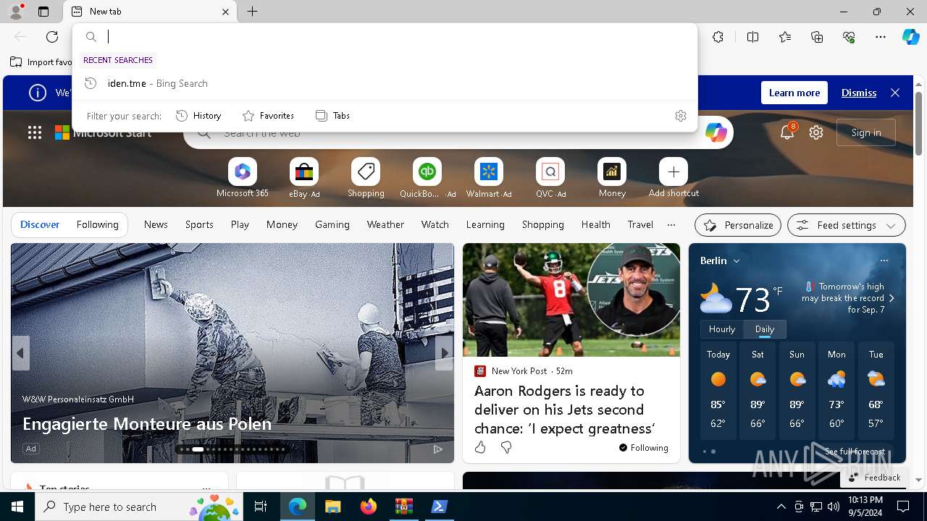Click Add shortcut tile
Viewport: 927px width, 521px height.
pos(674,178)
